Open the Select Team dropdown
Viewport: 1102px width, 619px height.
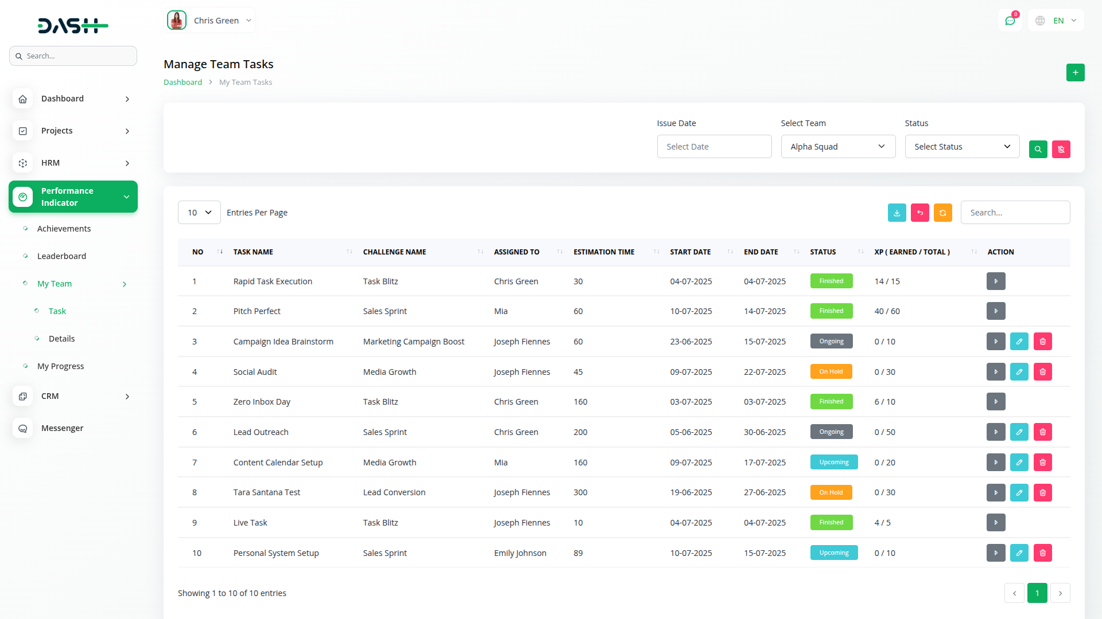[x=837, y=147]
